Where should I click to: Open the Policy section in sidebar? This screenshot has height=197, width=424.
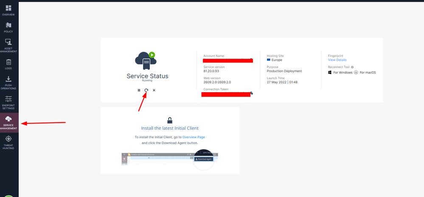[8, 27]
